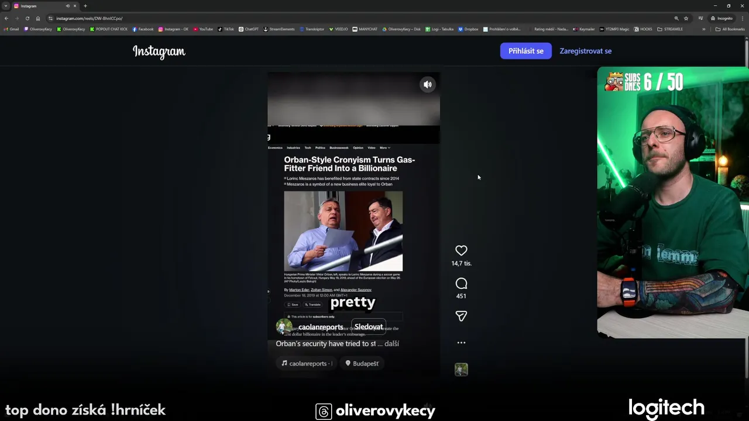Reload the page with the refresh icon
Image resolution: width=749 pixels, height=421 pixels.
click(x=27, y=18)
